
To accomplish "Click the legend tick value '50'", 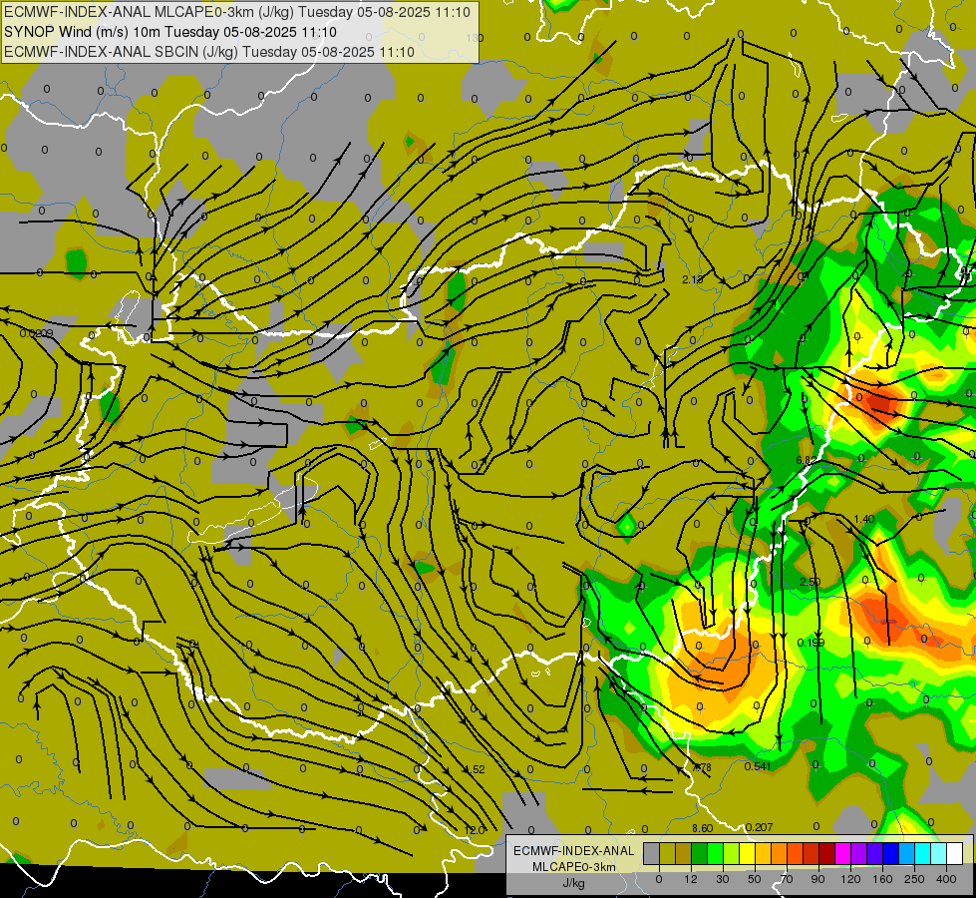I will coord(755,879).
